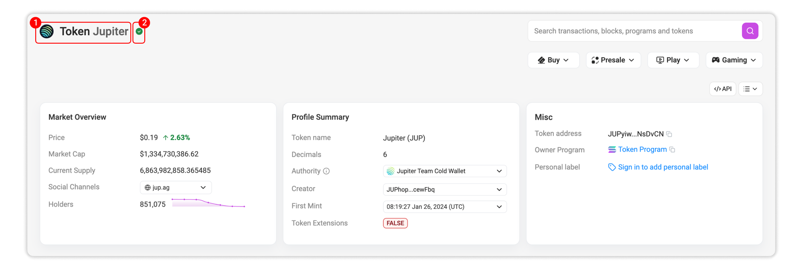
Task: Open the list view options dropdown
Action: click(x=750, y=89)
